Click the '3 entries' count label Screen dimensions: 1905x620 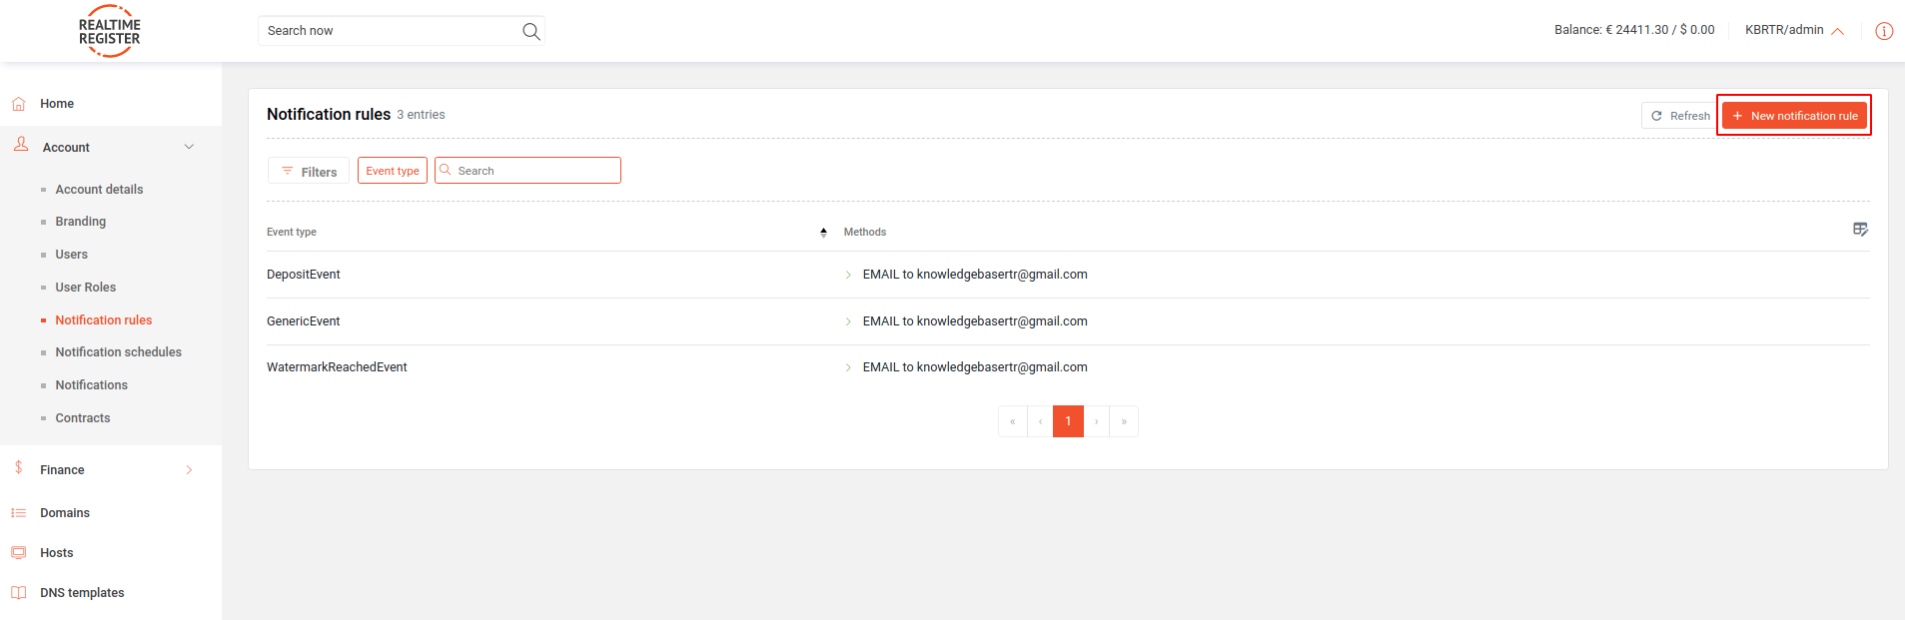point(421,115)
